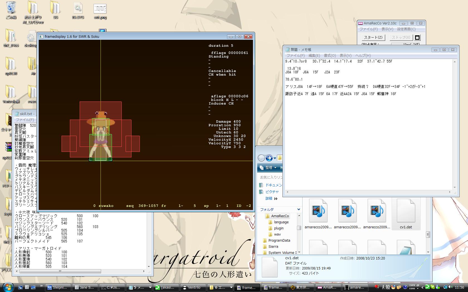
Task: Collapse the フォルダ pane chevron
Action: (299, 209)
